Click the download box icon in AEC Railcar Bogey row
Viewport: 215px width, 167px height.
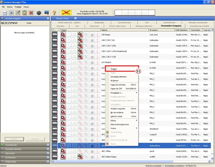[x=80, y=157]
